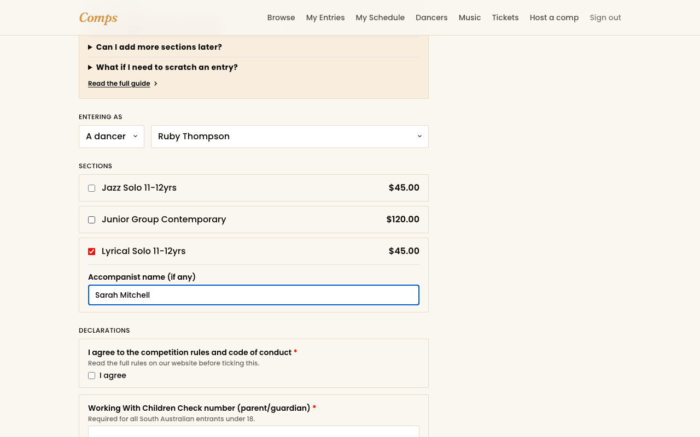Click Sign out link

tap(605, 17)
